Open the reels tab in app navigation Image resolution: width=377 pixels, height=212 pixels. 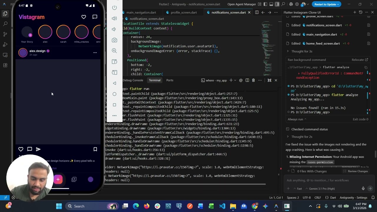click(74, 179)
